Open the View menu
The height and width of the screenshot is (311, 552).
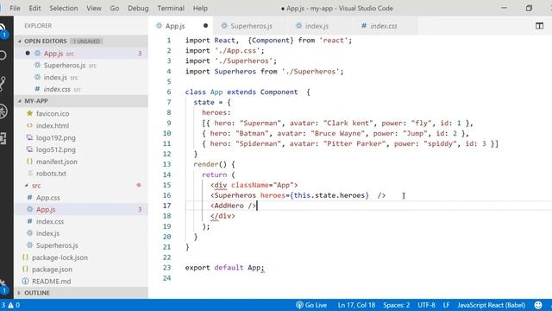(x=94, y=8)
